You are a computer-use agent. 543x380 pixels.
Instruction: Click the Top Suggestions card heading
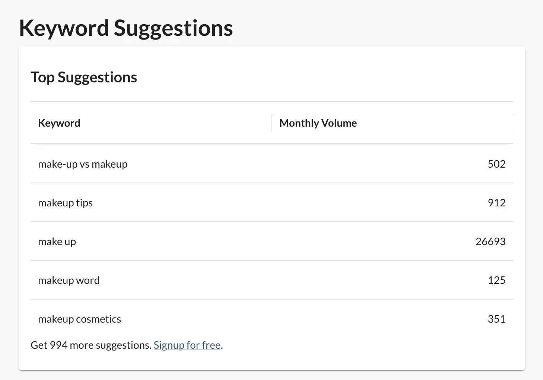click(x=84, y=77)
